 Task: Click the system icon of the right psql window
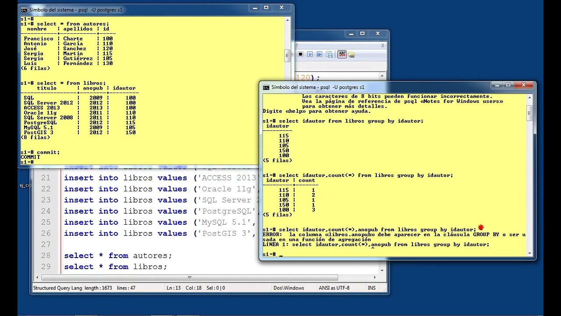coord(266,87)
